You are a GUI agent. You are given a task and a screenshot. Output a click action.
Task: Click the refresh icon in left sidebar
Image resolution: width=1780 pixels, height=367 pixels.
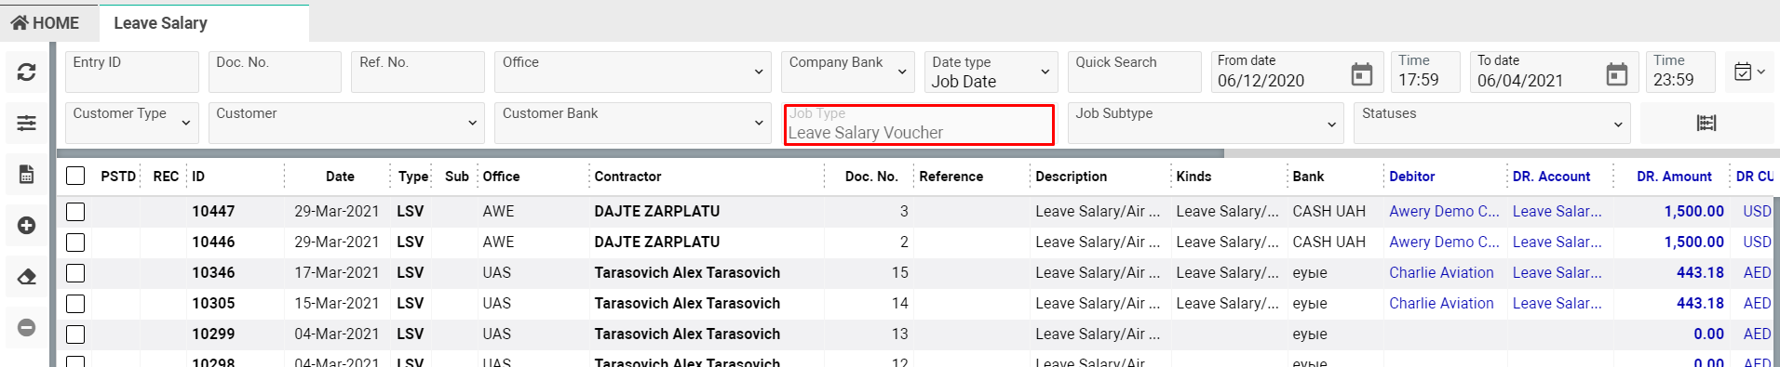pyautogui.click(x=26, y=72)
